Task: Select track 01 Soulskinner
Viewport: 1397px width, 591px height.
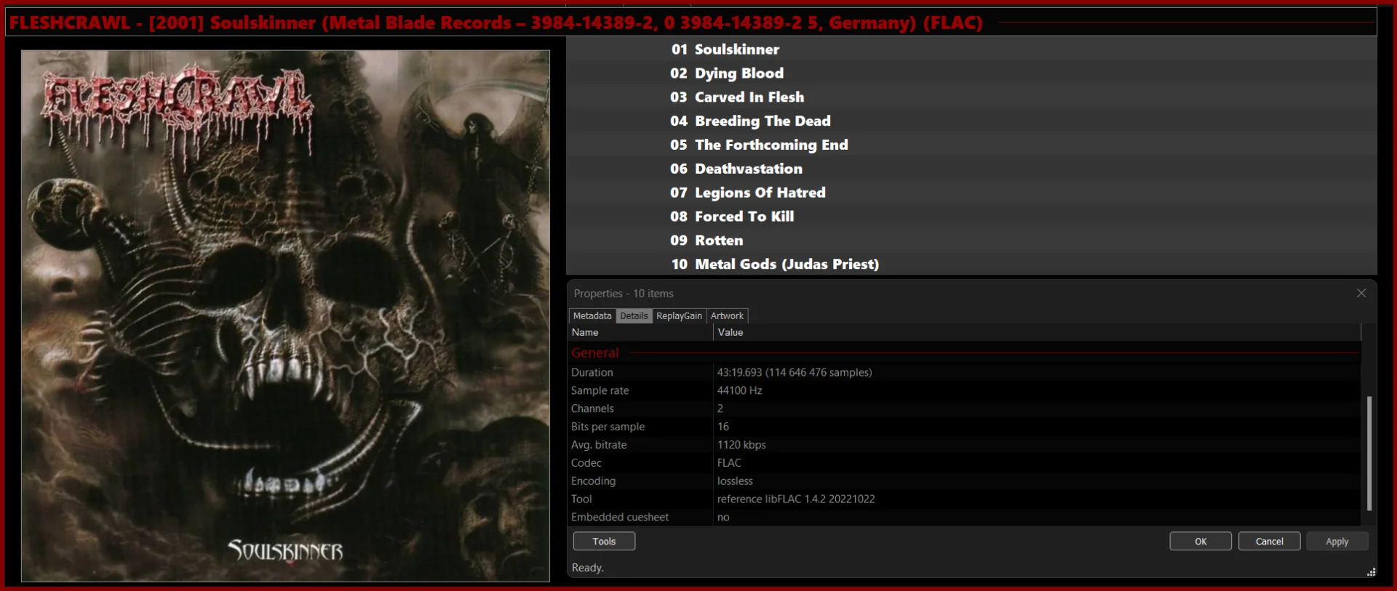Action: coord(971,49)
